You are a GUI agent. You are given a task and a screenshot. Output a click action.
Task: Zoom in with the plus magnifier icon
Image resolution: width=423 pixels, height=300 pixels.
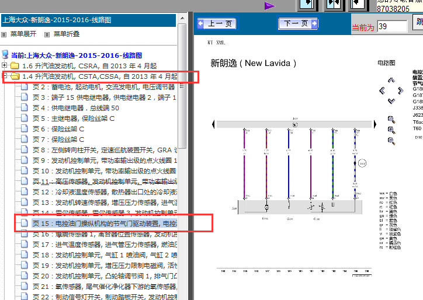tap(391, 130)
